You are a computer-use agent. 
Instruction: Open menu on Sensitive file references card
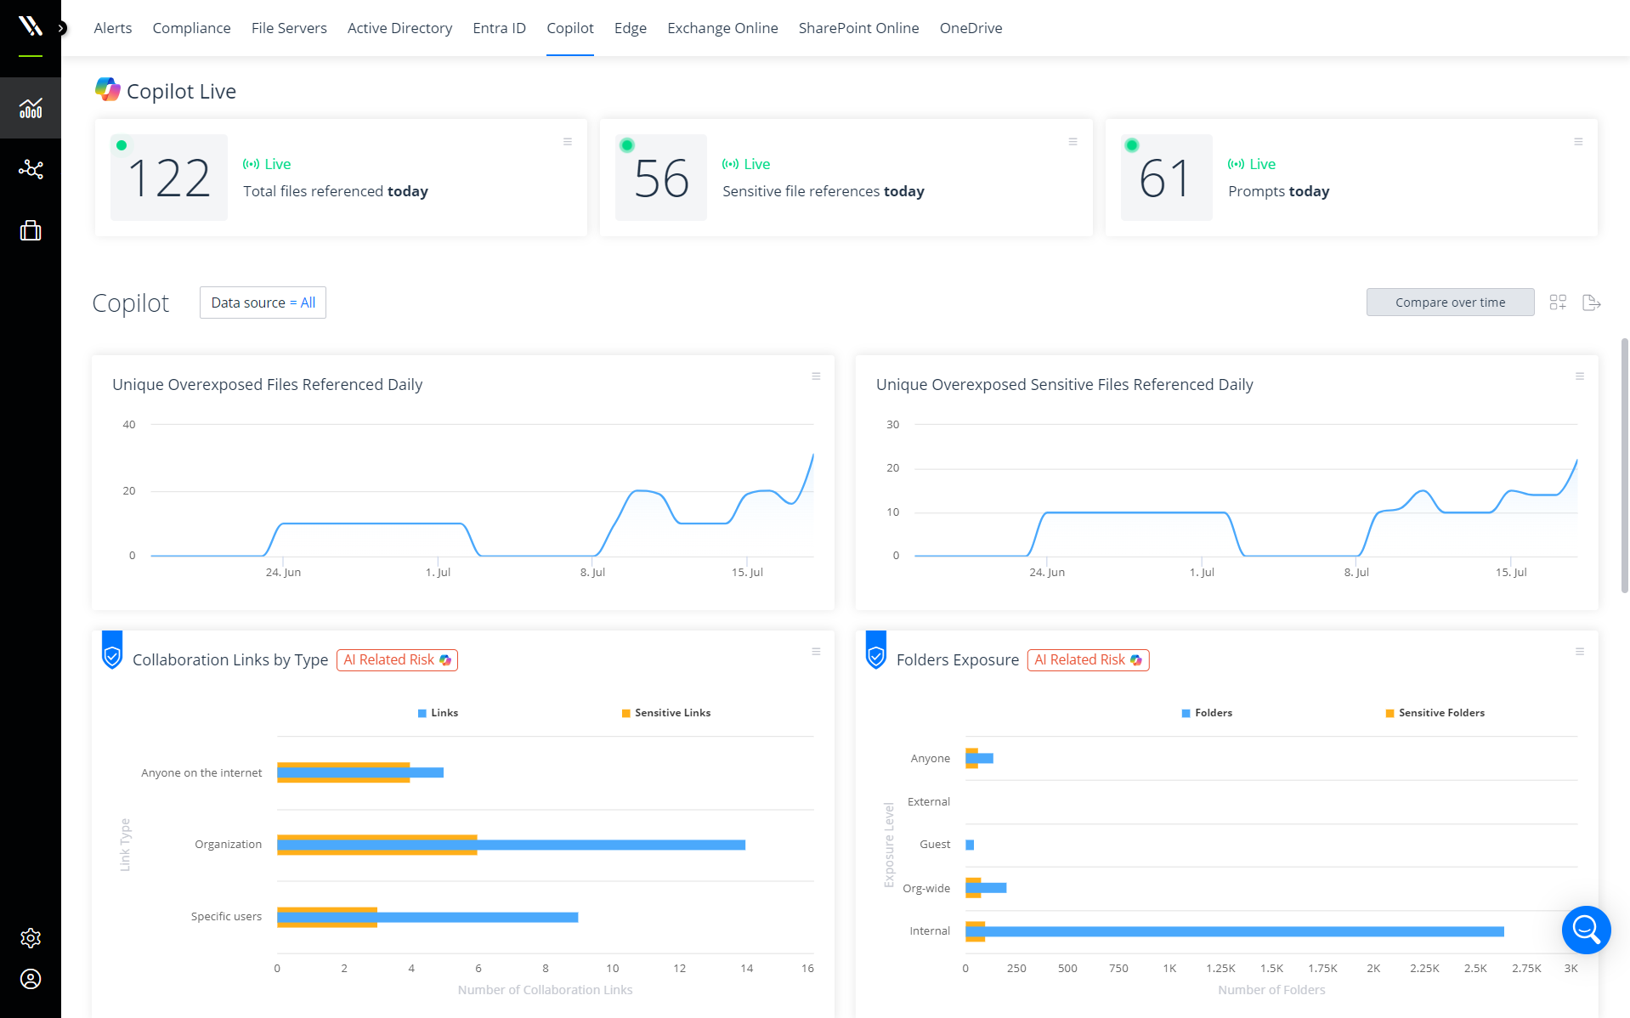[1073, 142]
